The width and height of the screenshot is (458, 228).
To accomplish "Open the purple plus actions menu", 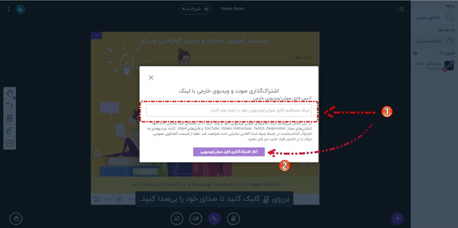I will 397,218.
